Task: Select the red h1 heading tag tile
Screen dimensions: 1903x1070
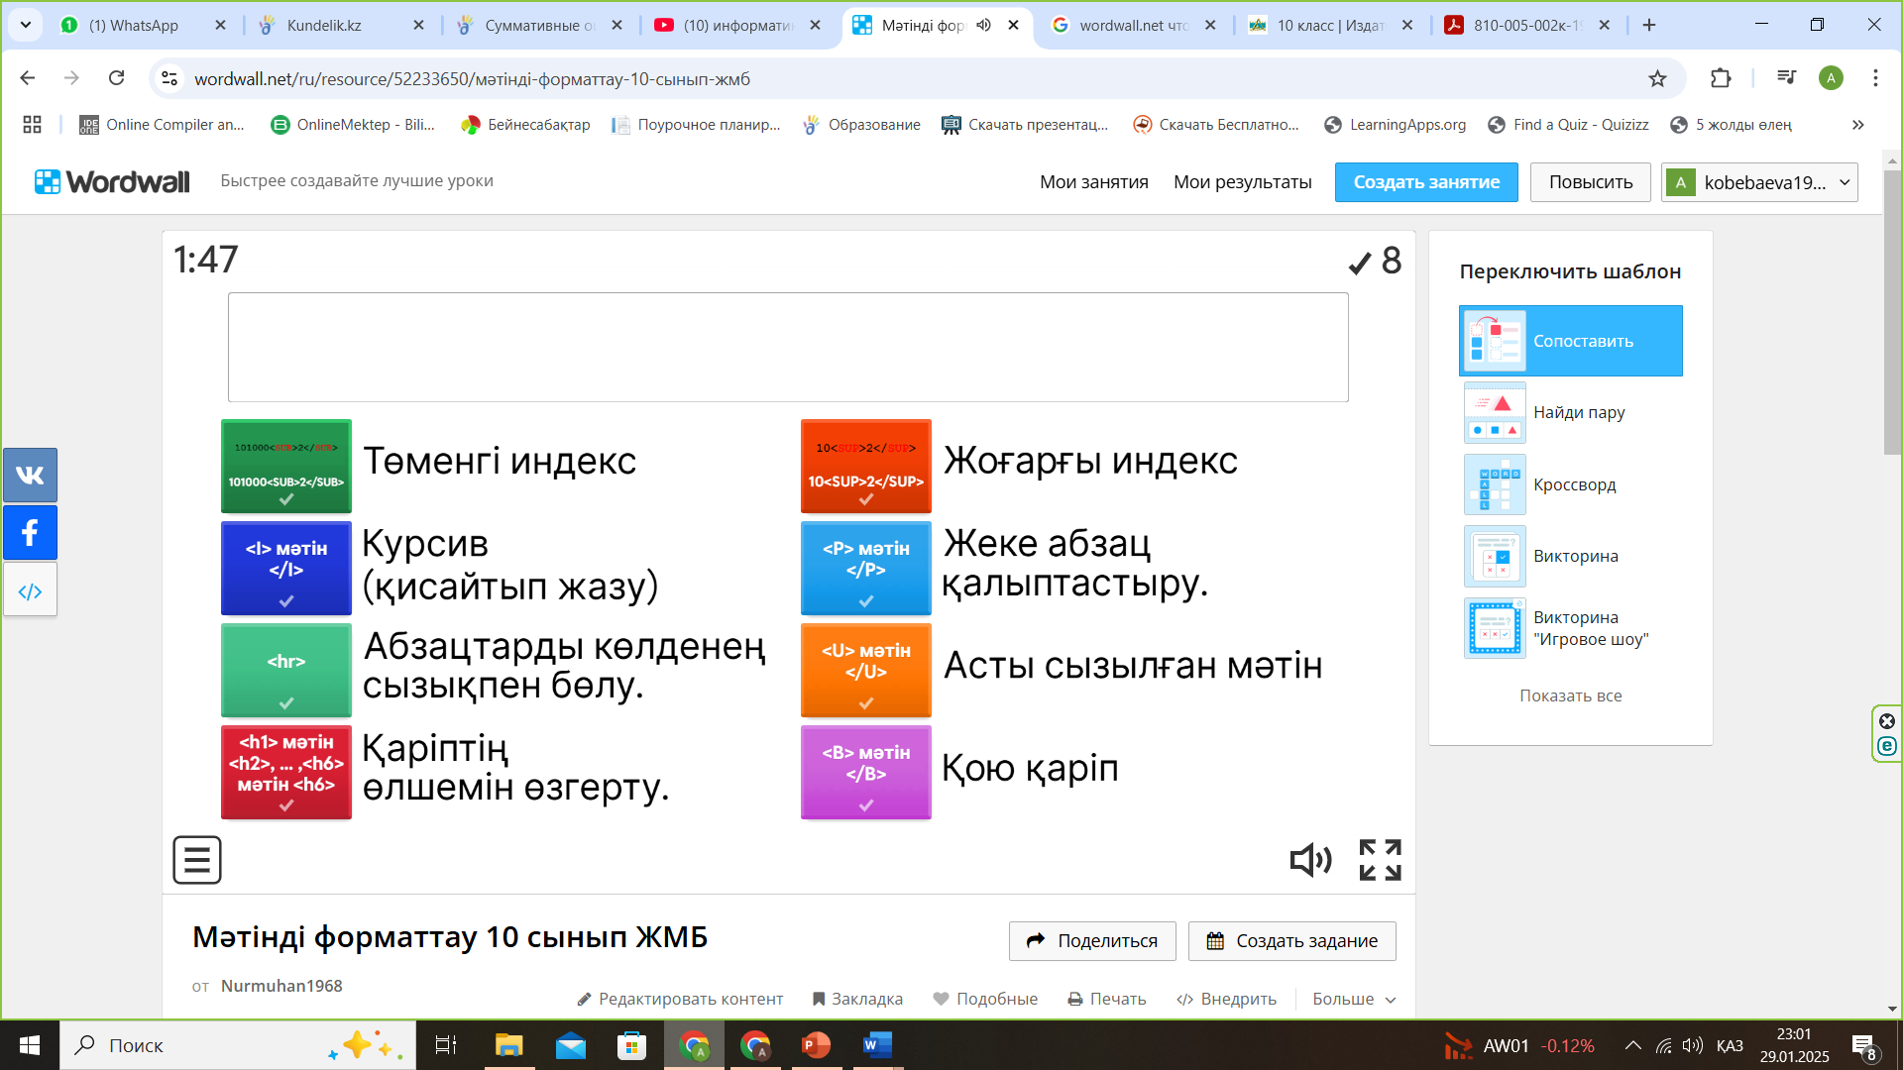Action: [x=286, y=772]
